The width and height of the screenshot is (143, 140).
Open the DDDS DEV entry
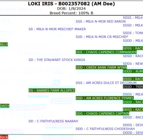tap(133, 125)
